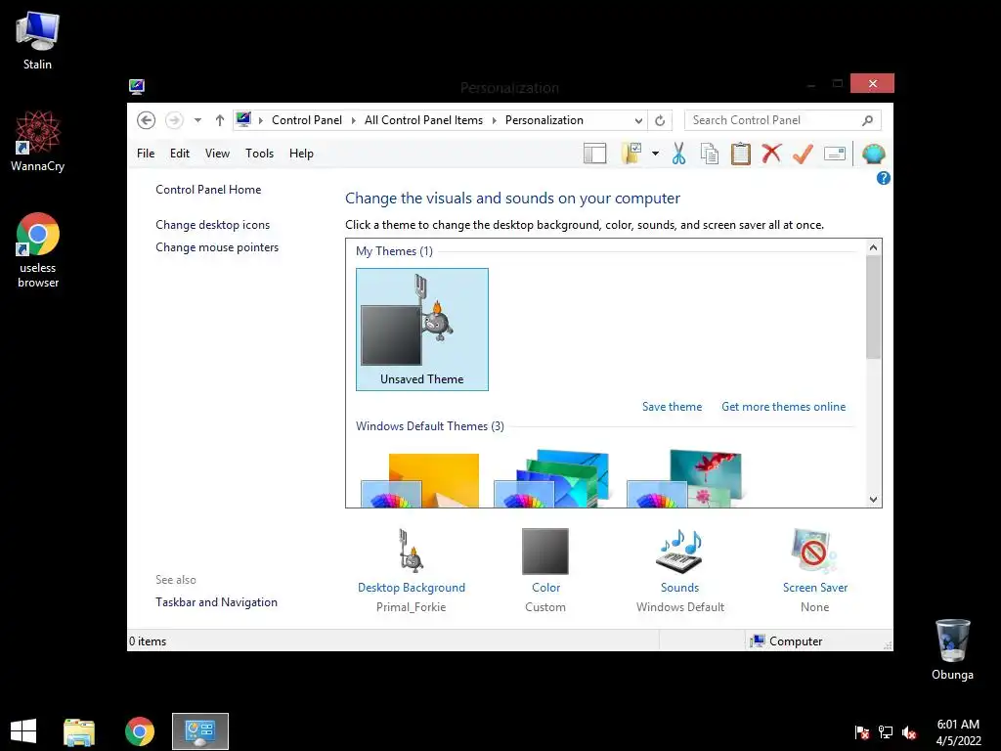Click the Personalization window title icon
1001x751 pixels.
(x=137, y=86)
